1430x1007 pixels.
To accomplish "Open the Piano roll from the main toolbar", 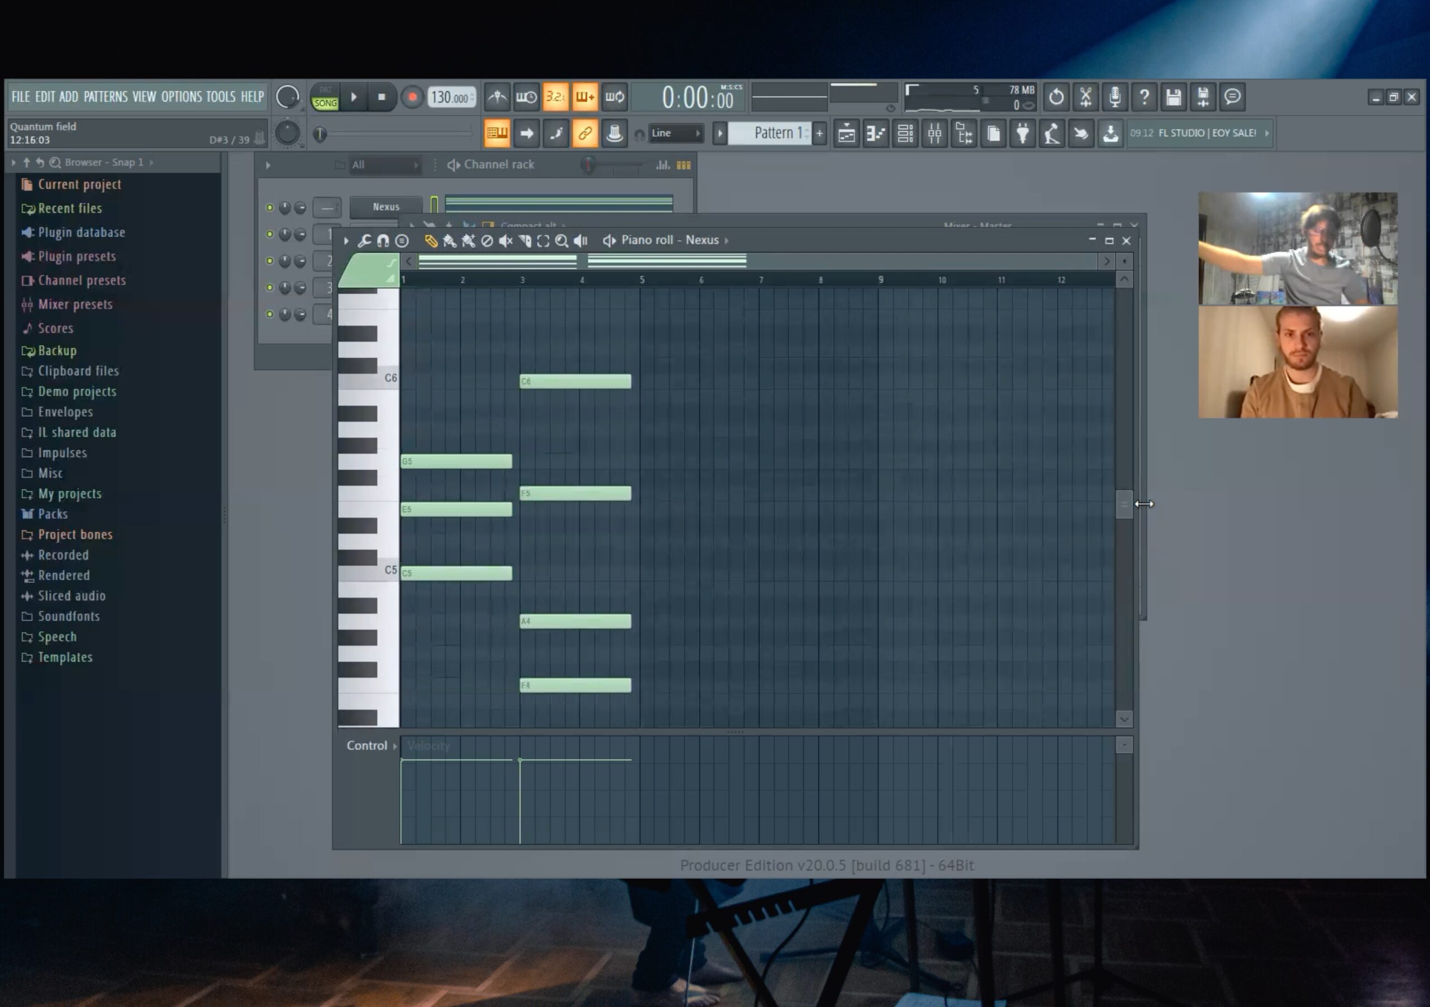I will [x=876, y=133].
